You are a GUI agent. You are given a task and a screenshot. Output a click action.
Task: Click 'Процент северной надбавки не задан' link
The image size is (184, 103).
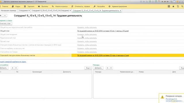[13, 62]
